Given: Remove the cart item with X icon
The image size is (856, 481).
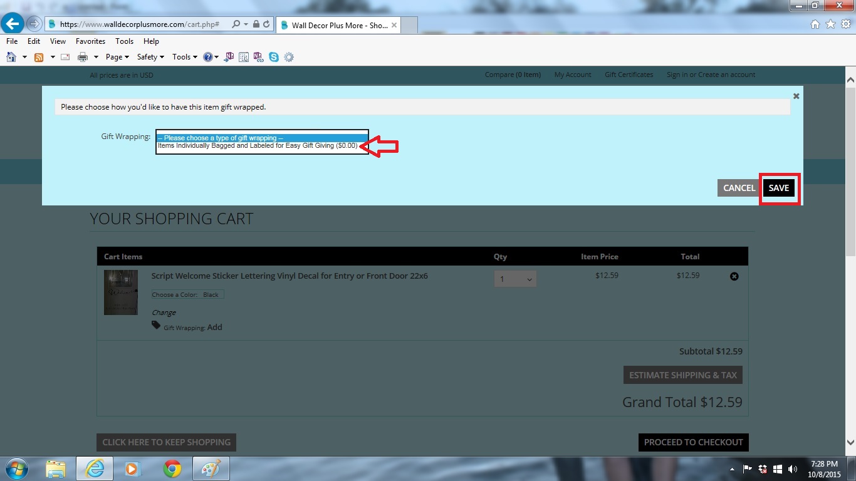Looking at the screenshot, I should 734,276.
